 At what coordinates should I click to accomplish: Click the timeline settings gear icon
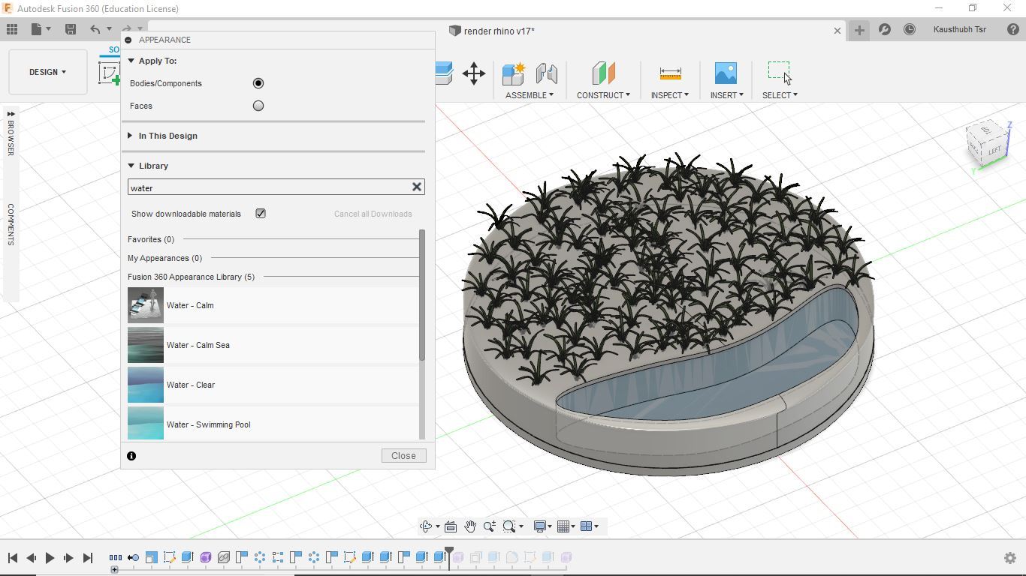(x=1009, y=558)
